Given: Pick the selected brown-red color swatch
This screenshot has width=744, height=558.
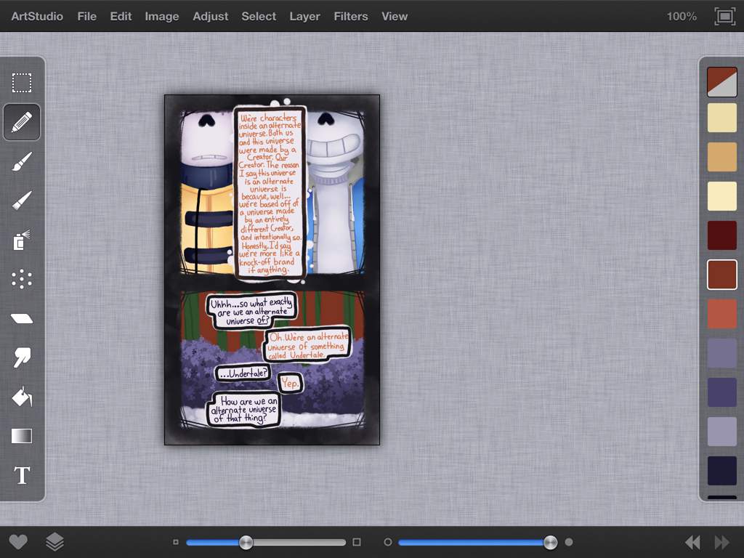Looking at the screenshot, I should coord(721,274).
